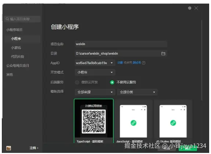Click the help question mark beside 测试号
This screenshot has width=211, height=154.
click(x=143, y=63)
